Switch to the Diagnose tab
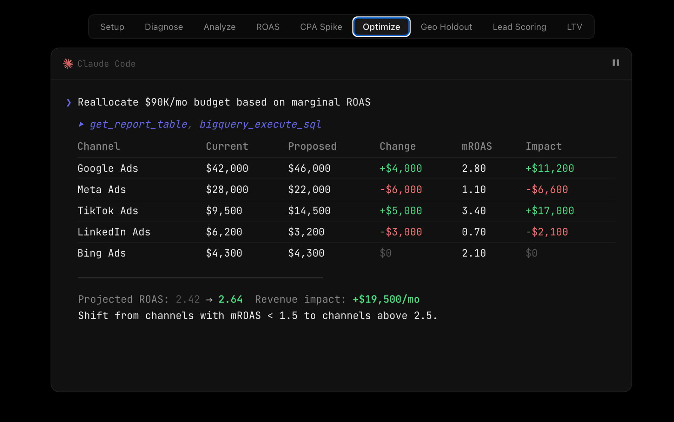674x422 pixels. tap(164, 27)
